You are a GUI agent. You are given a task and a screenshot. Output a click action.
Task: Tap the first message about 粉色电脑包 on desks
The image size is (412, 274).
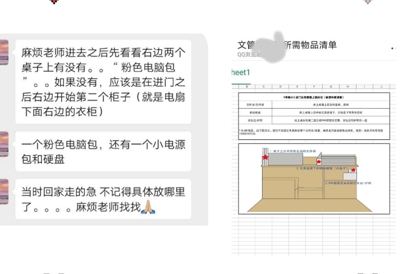click(103, 82)
